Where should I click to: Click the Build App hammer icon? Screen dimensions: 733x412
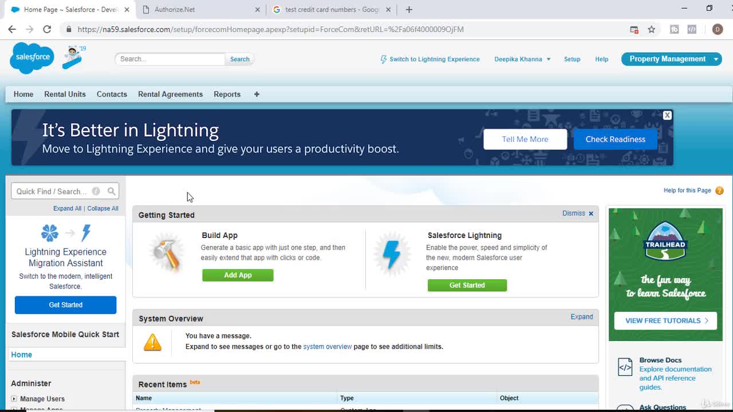coord(167,252)
